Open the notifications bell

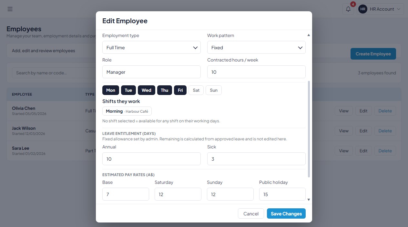(x=348, y=9)
